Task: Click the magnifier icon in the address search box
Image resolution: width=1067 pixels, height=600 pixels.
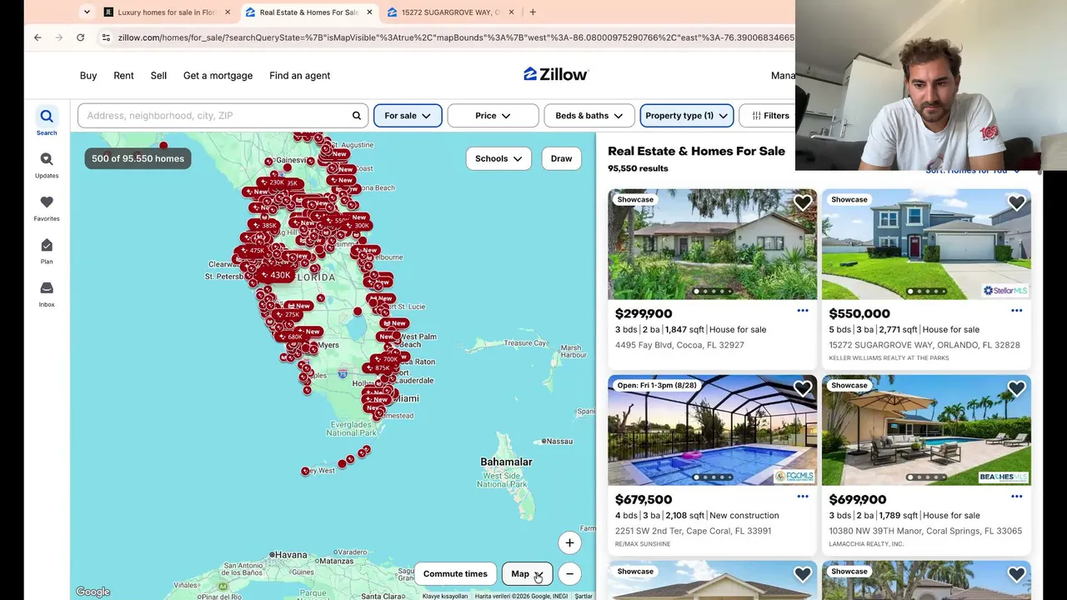Action: 357,116
